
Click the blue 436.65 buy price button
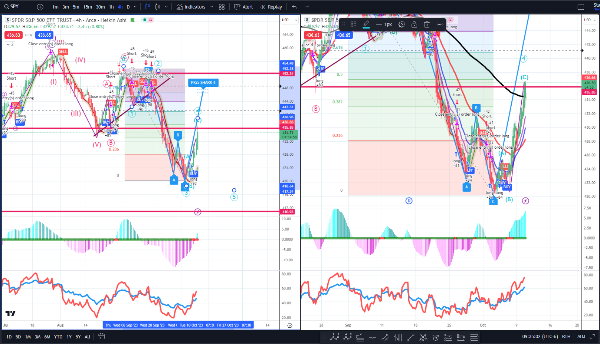[x=45, y=35]
